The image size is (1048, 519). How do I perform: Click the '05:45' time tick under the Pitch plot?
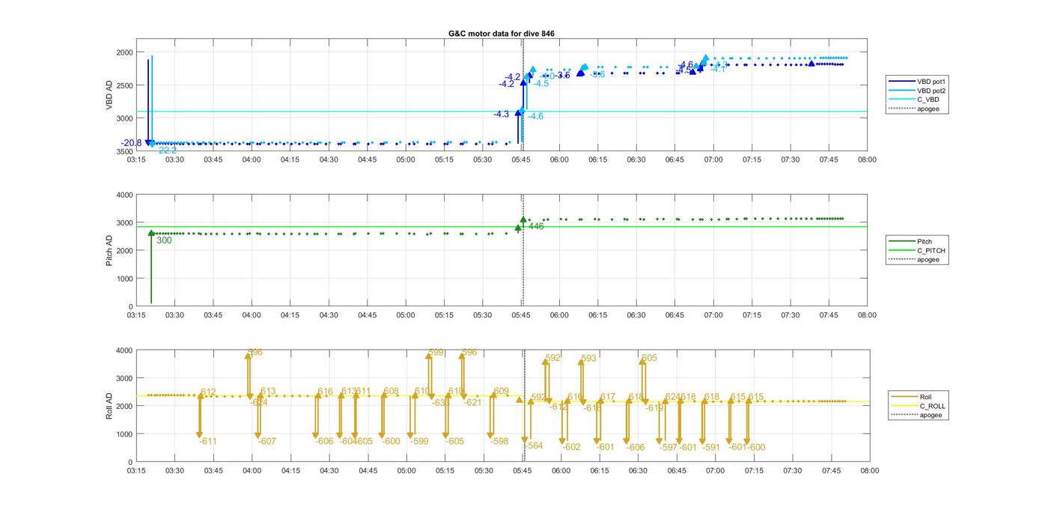[521, 315]
